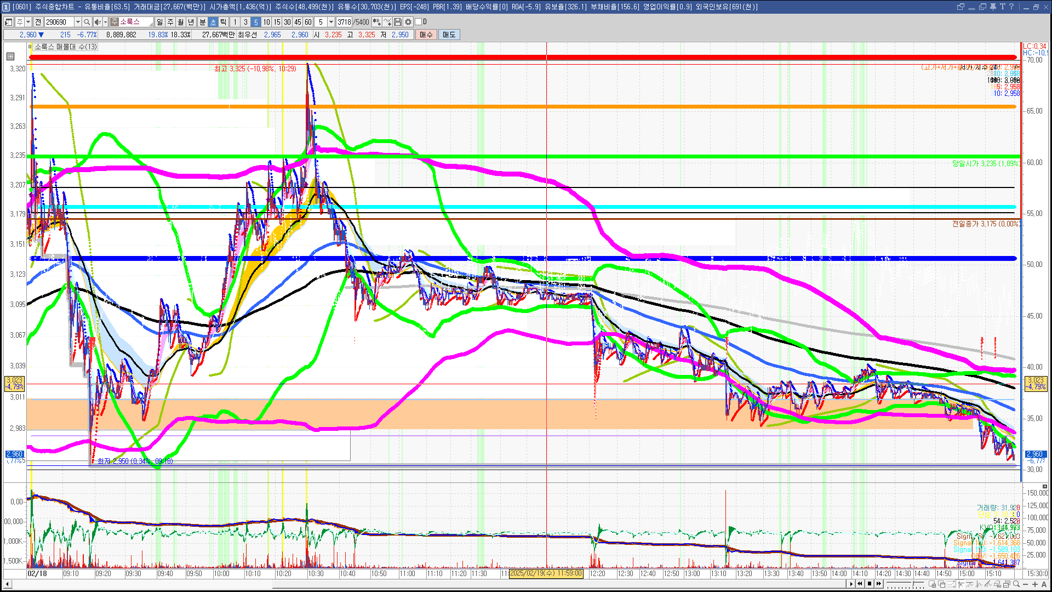Select the 월 monthly chart tab
The width and height of the screenshot is (1052, 592).
click(181, 22)
